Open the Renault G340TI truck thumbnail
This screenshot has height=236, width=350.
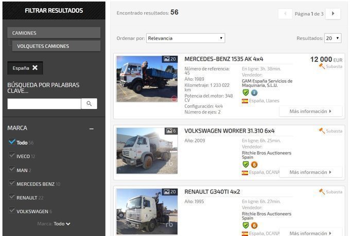click(x=147, y=212)
